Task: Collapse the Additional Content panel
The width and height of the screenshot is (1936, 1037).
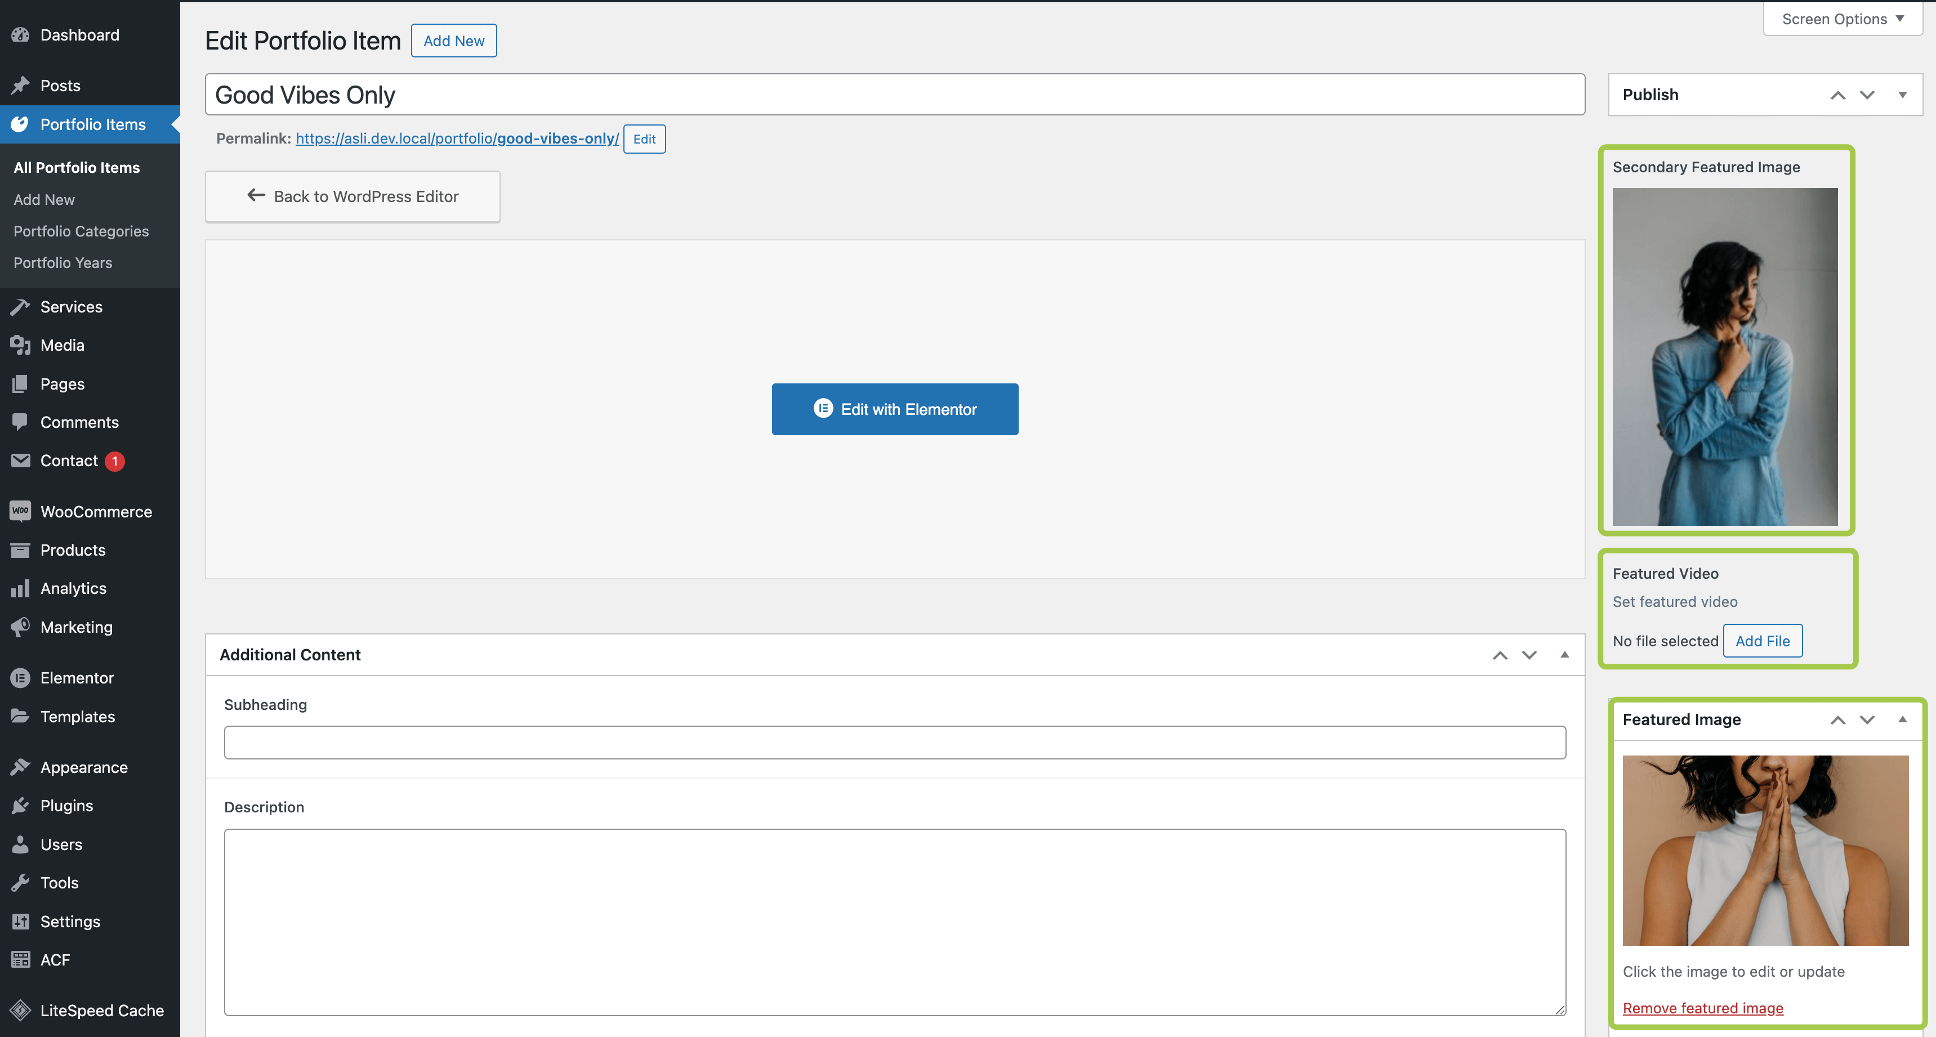Action: 1564,655
